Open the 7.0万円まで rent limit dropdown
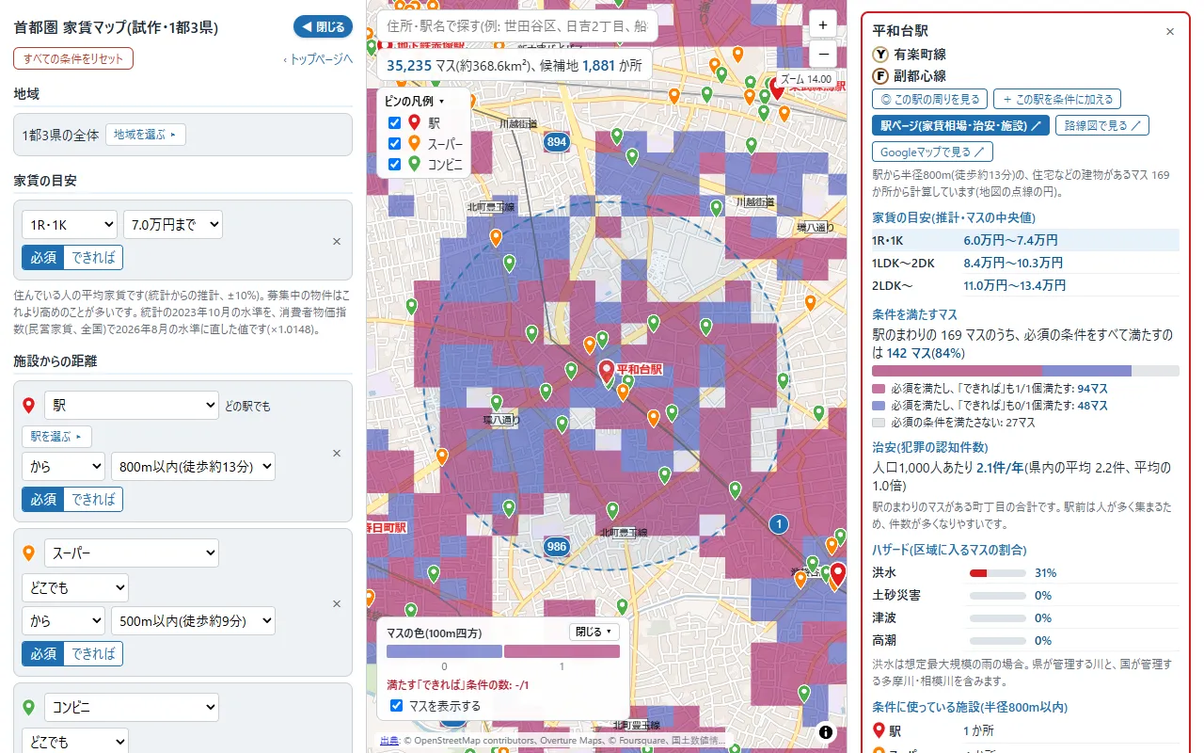 tap(173, 224)
